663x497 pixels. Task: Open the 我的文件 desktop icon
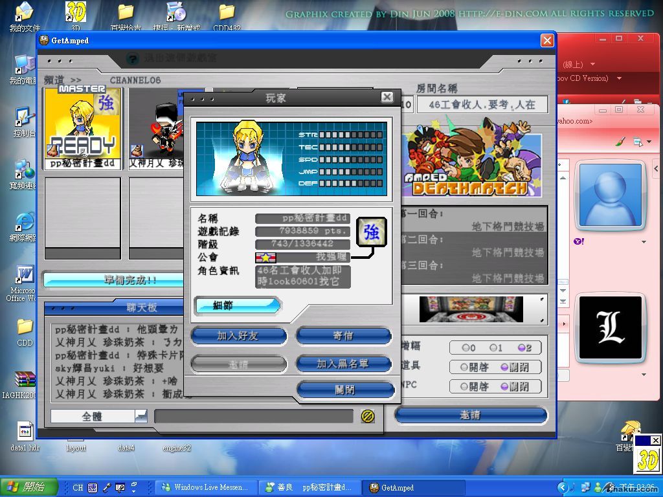coord(25,16)
